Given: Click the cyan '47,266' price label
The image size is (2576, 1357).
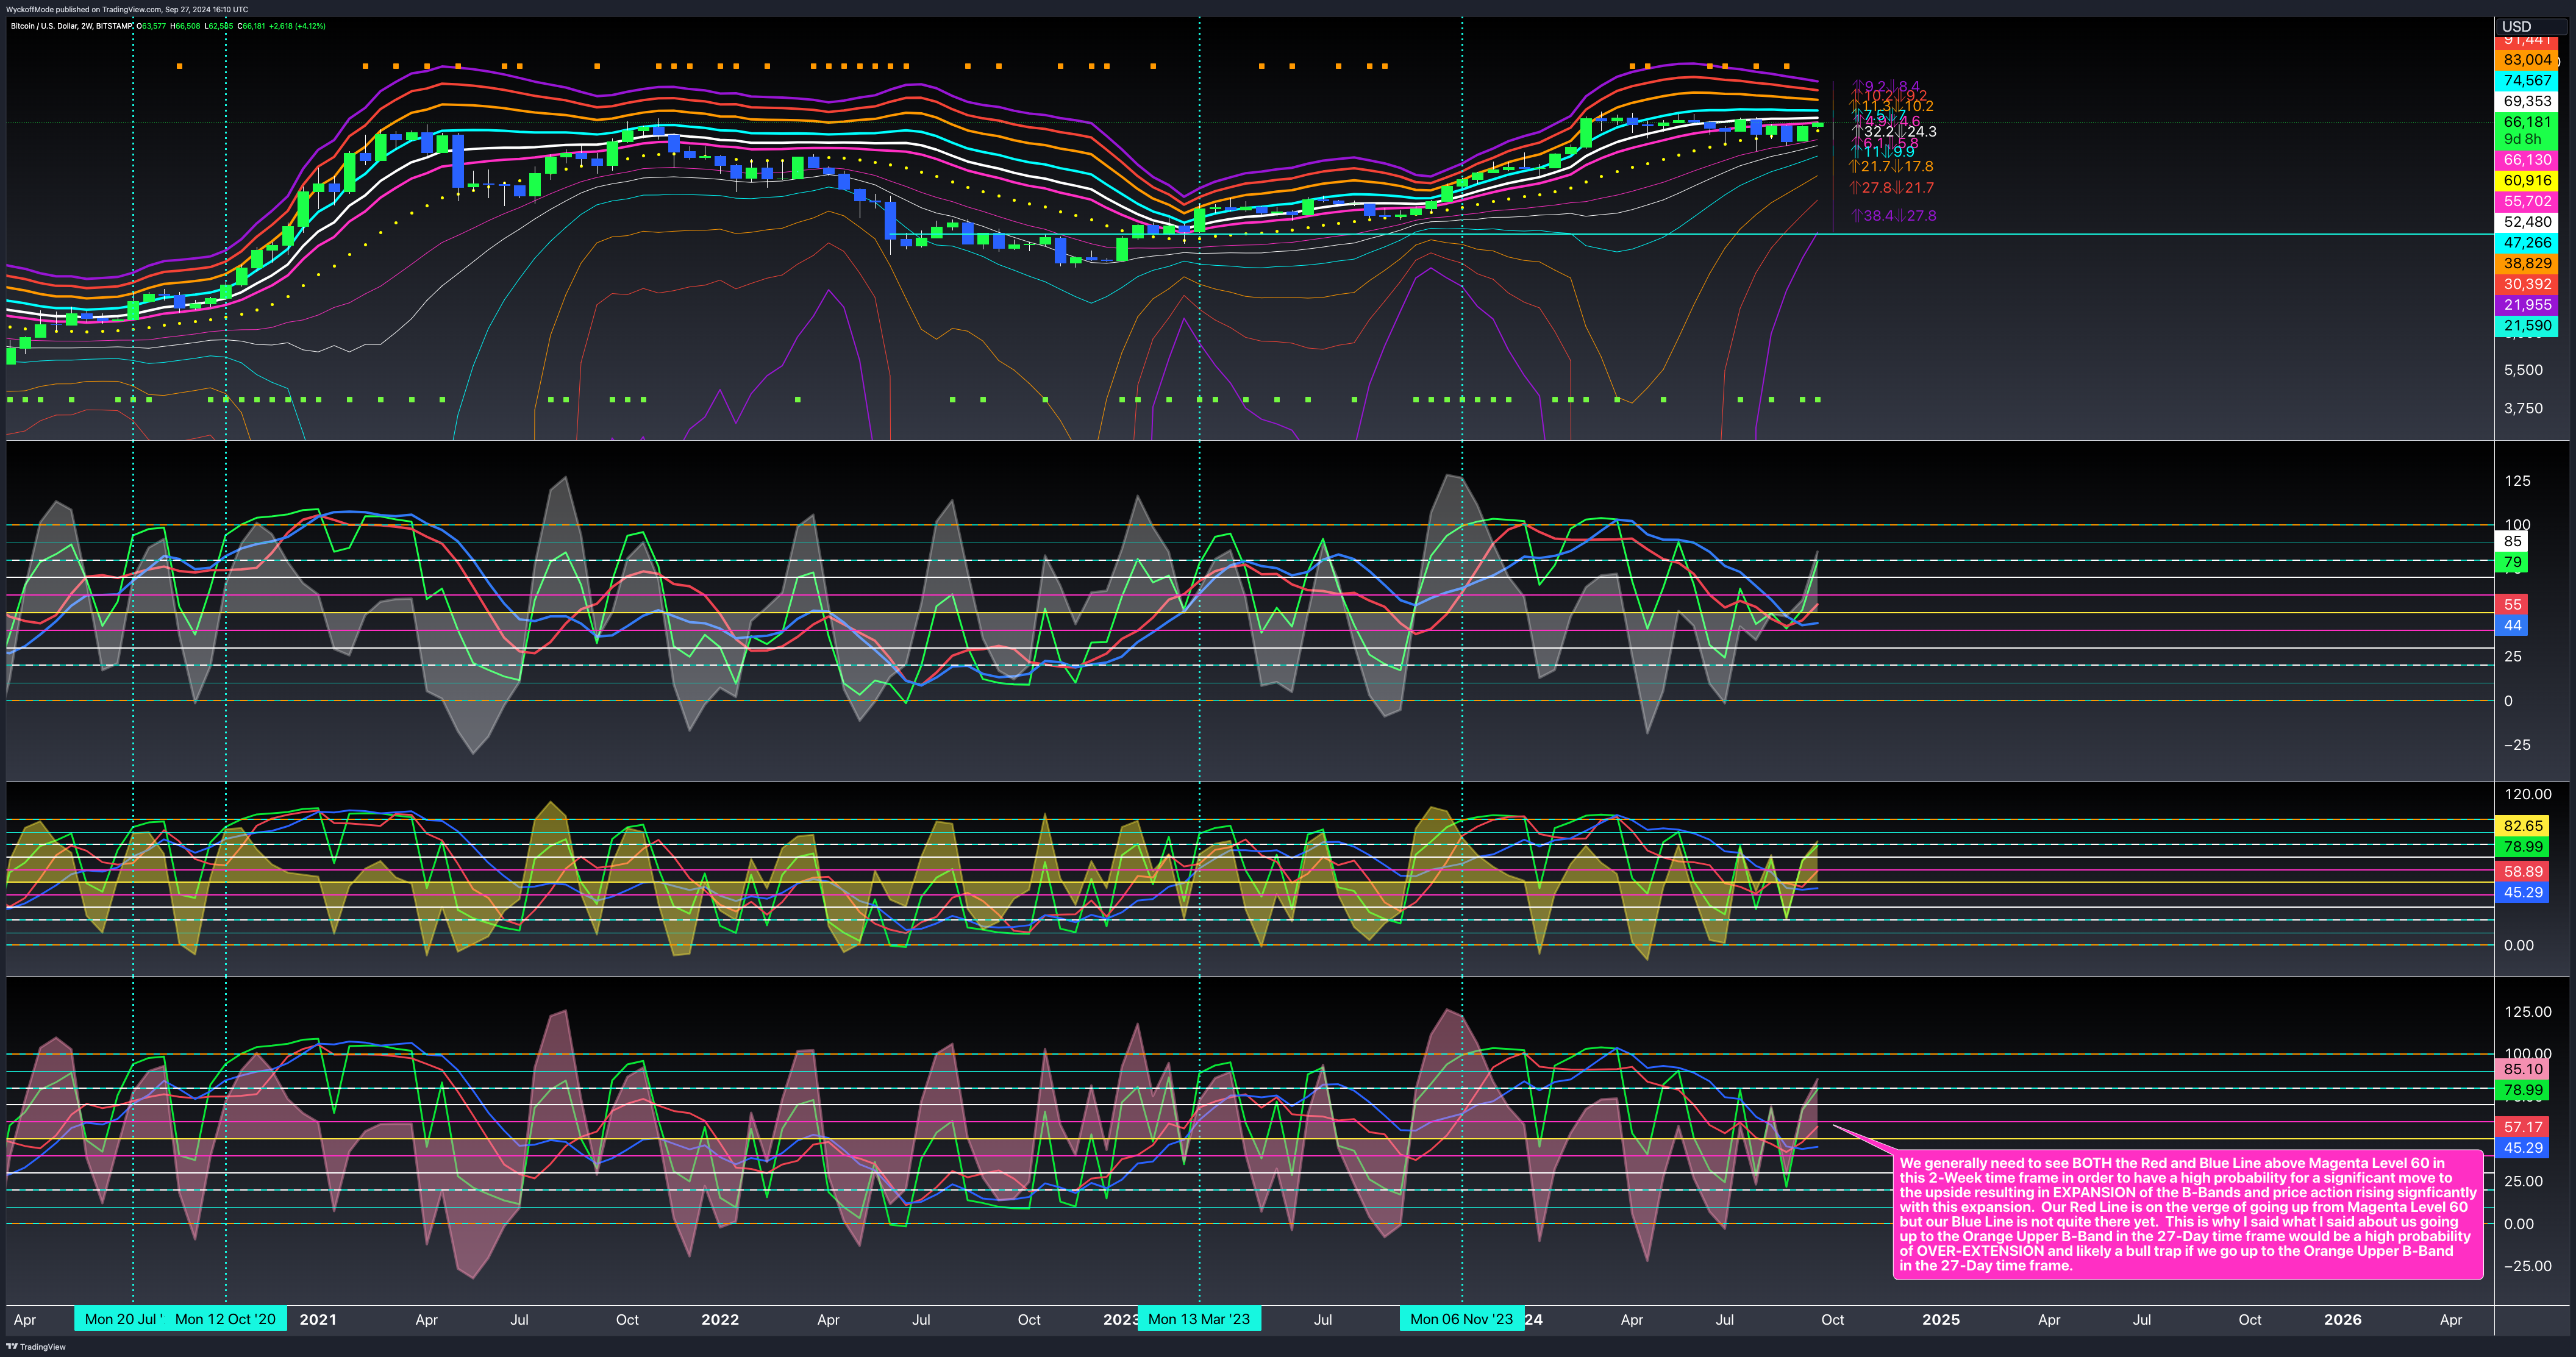Looking at the screenshot, I should (x=2527, y=243).
